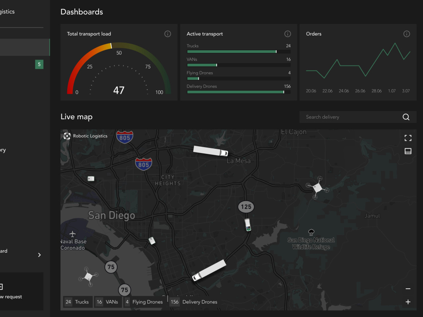Zoom out the live map
423x317 pixels.
tap(408, 289)
